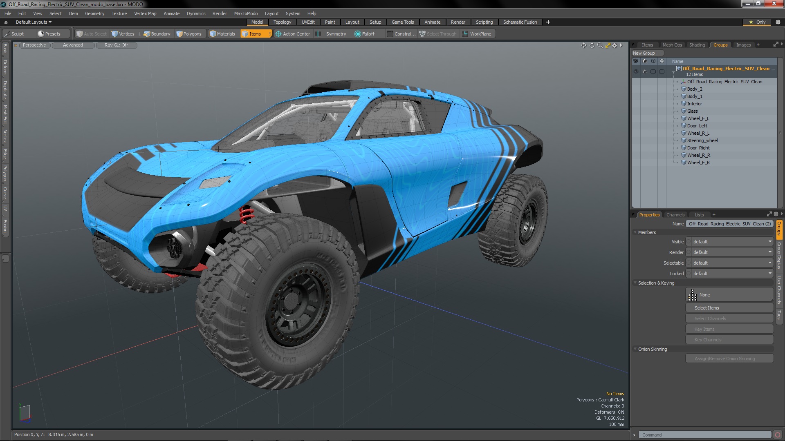Screen dimensions: 785x441
Task: Switch to the UVEdit layout tab
Action: click(308, 22)
